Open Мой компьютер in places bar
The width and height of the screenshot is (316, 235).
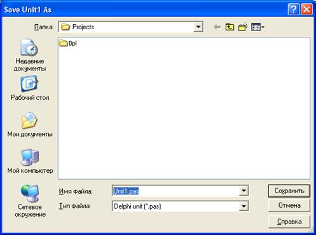[30, 161]
